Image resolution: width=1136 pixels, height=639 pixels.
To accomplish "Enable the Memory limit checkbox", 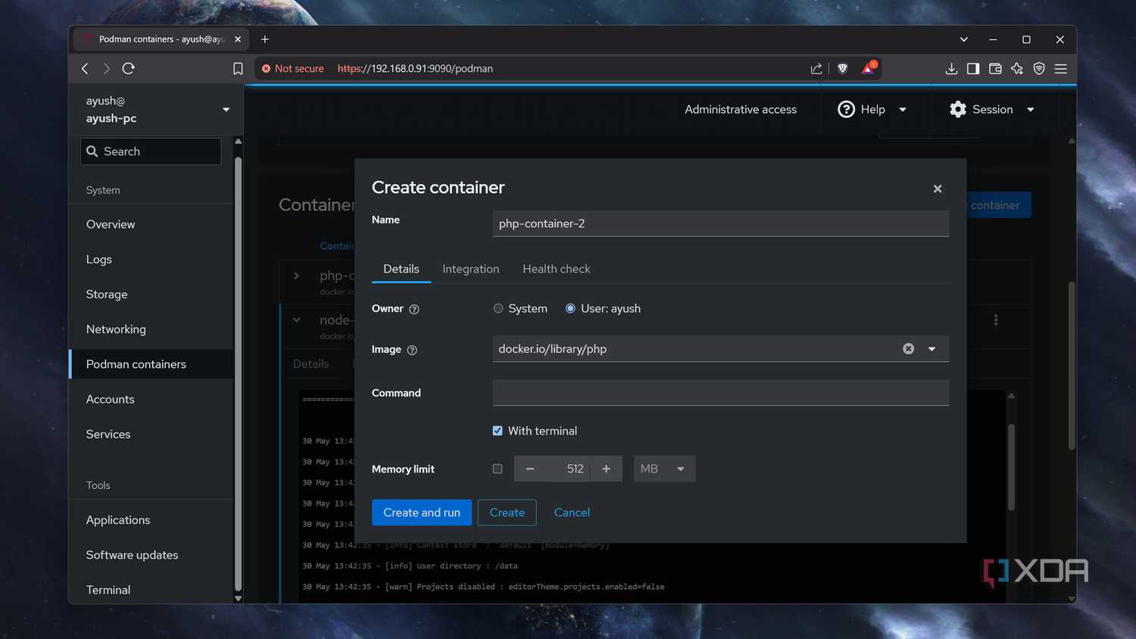I will tap(498, 469).
